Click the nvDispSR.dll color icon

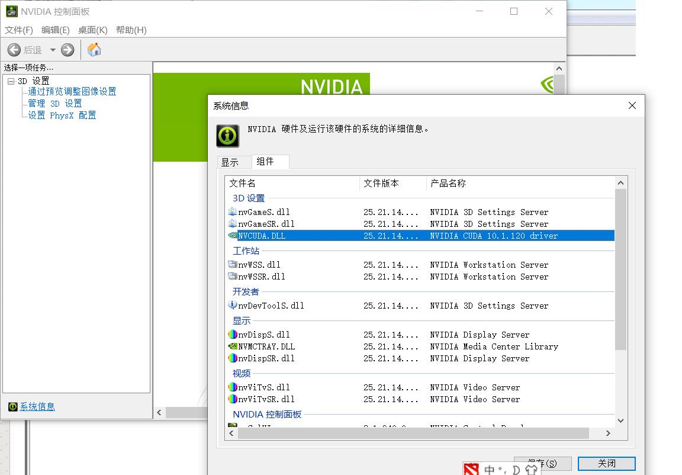coord(233,358)
